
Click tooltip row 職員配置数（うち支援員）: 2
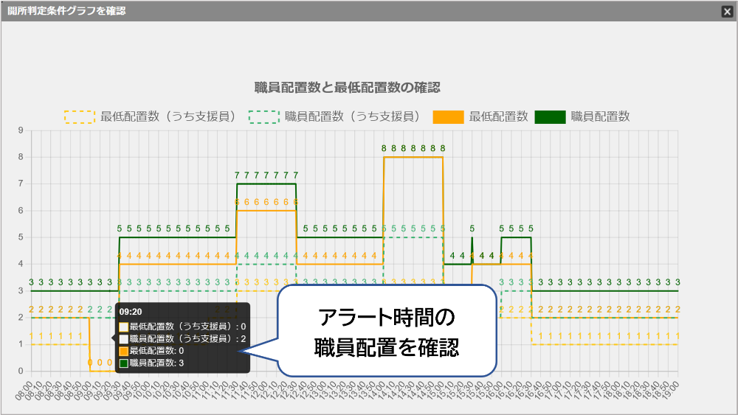click(x=182, y=339)
